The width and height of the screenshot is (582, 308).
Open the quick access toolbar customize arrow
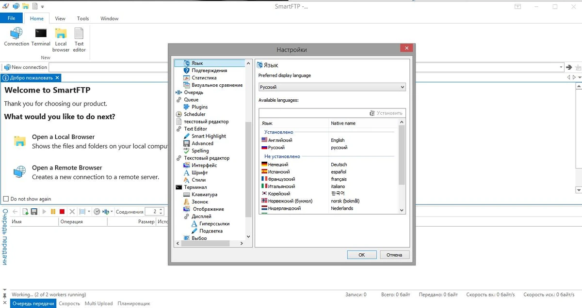click(x=42, y=6)
